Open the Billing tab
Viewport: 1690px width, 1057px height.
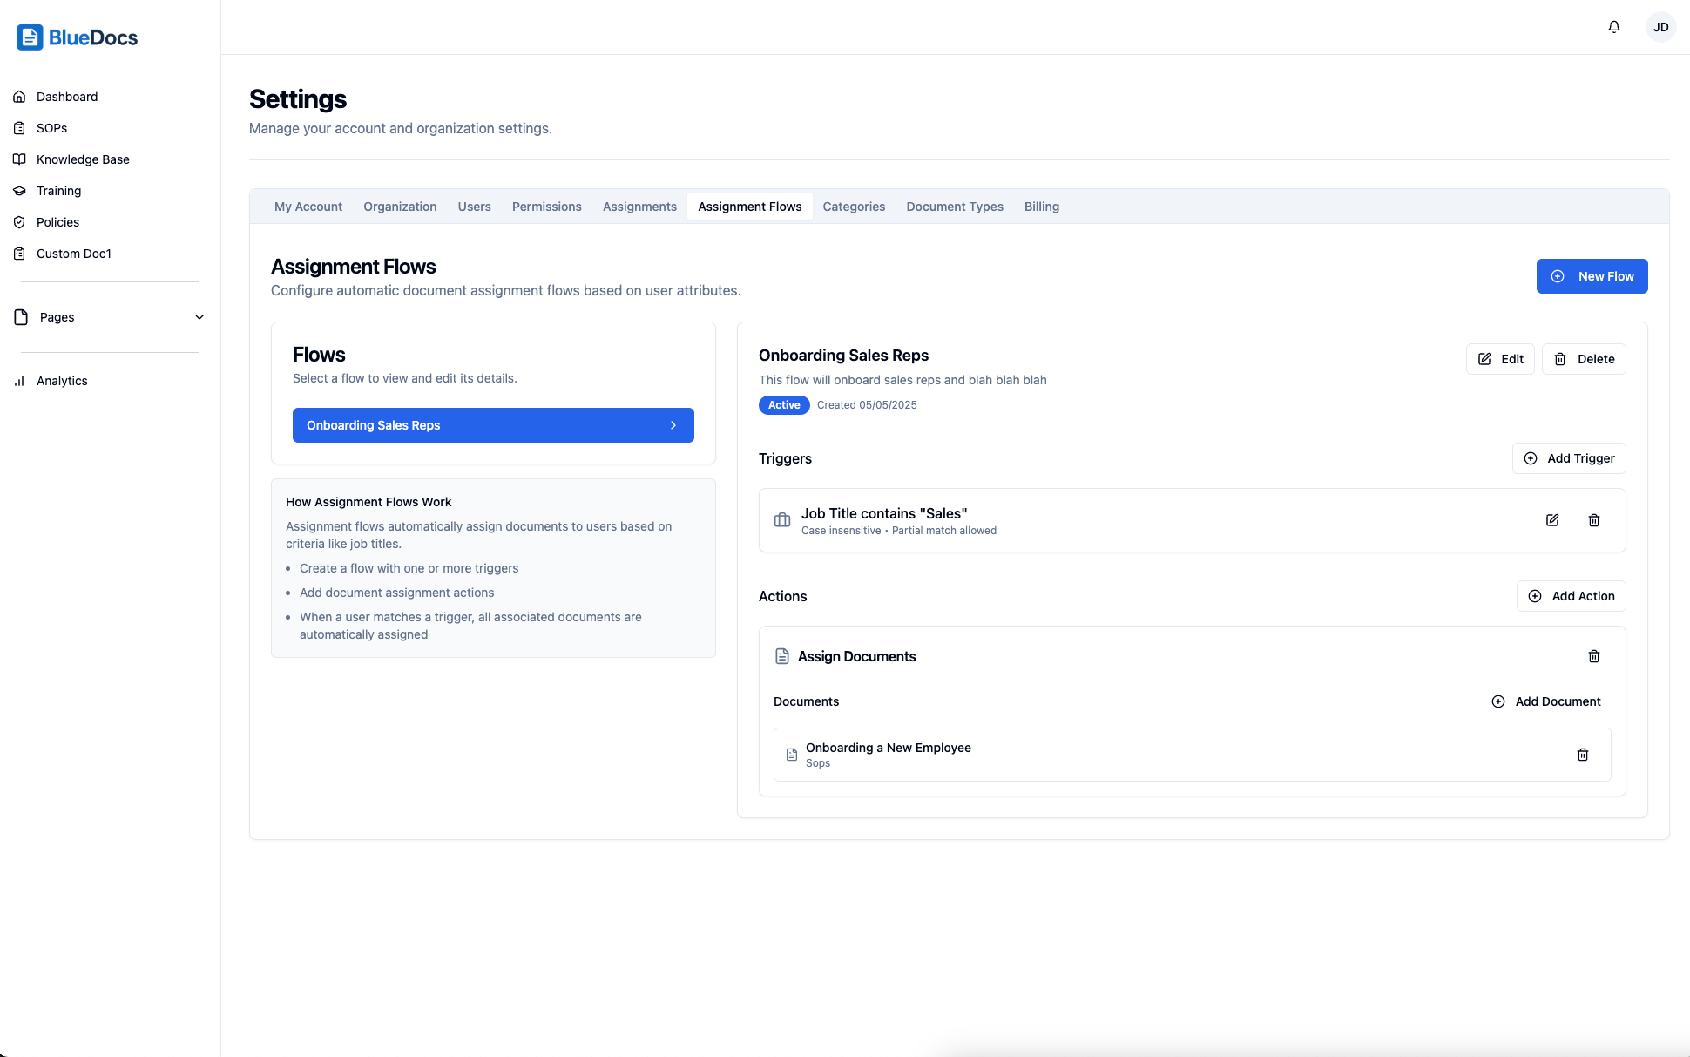click(1042, 207)
